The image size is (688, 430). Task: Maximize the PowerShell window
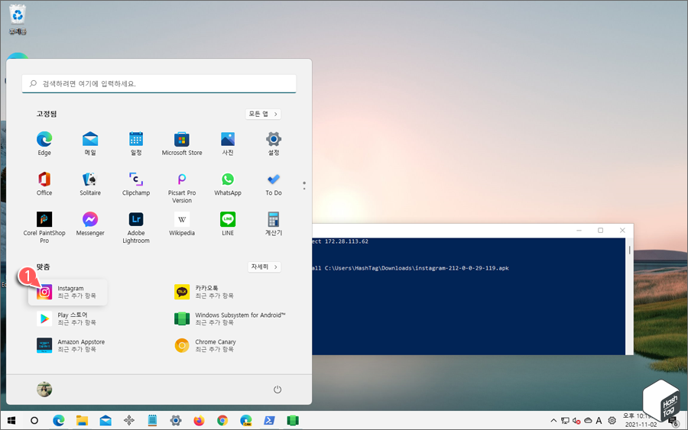tap(600, 231)
